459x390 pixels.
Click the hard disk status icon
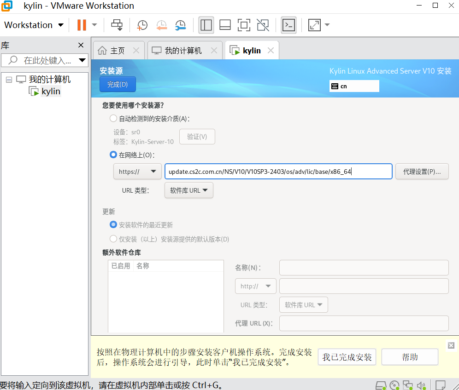coord(381,385)
